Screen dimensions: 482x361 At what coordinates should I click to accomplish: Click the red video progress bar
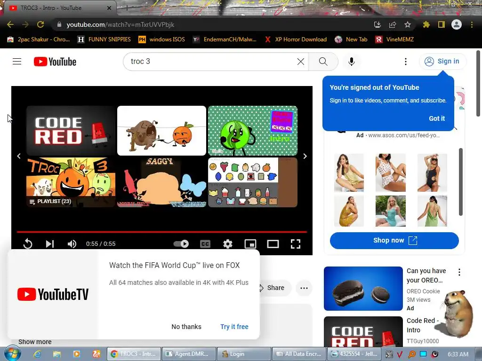(162, 232)
